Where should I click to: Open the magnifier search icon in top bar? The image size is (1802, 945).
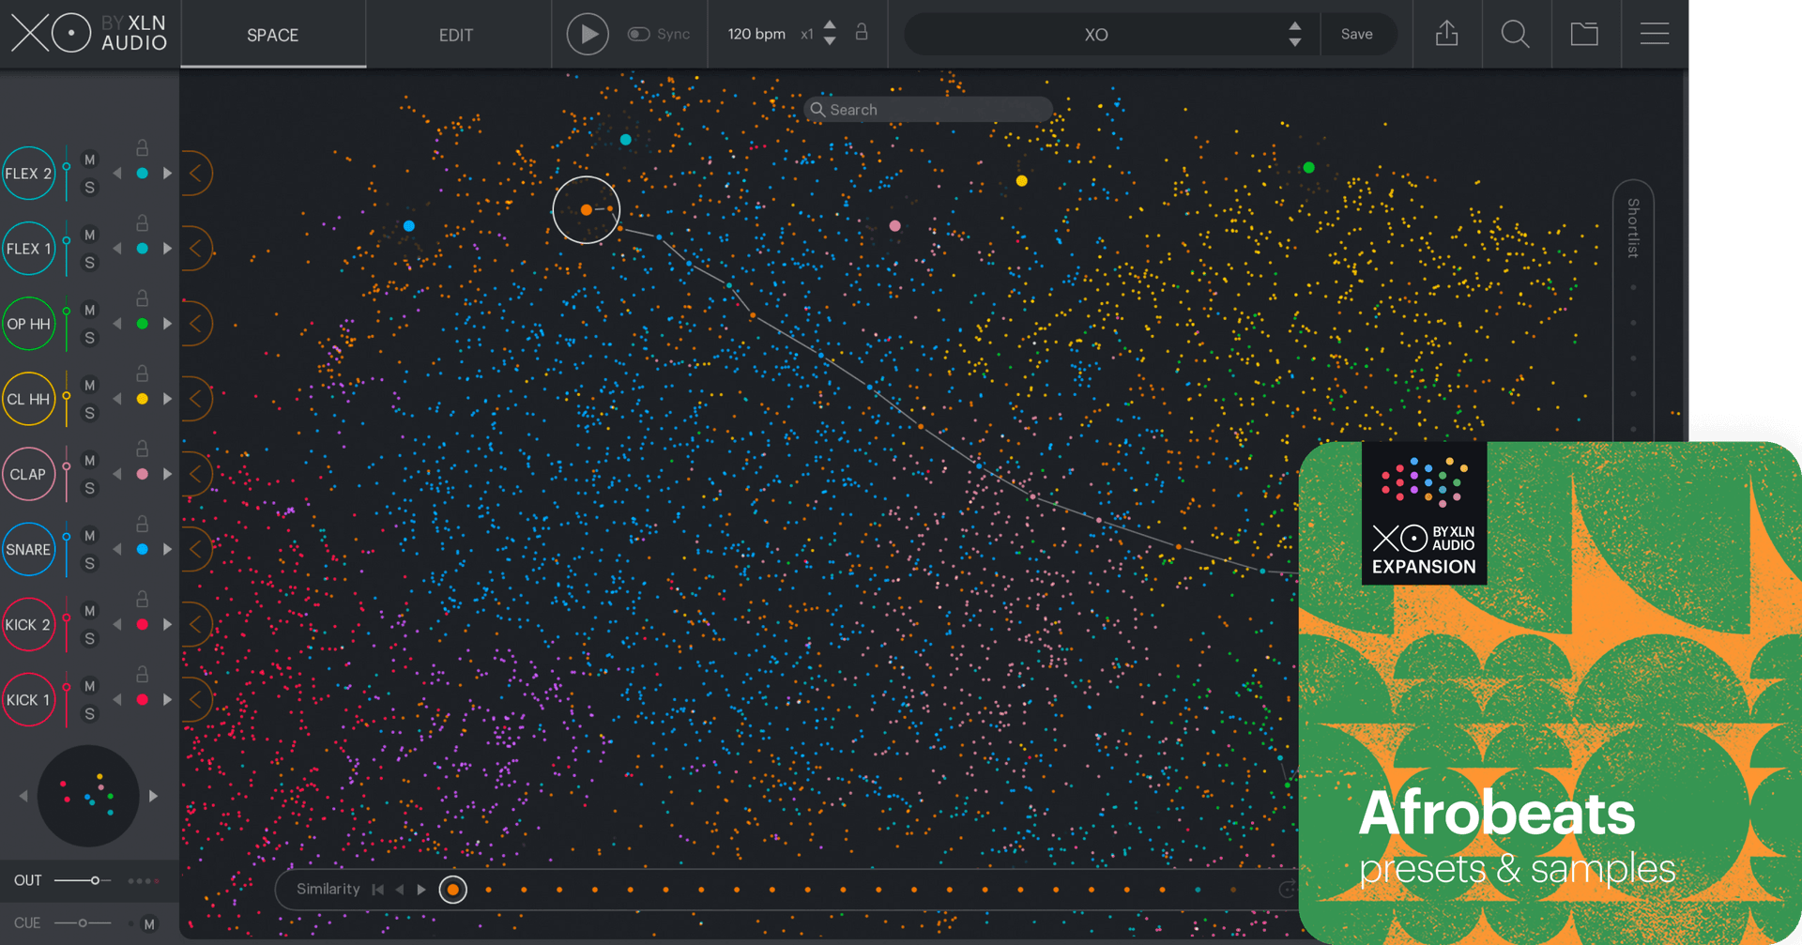1515,34
